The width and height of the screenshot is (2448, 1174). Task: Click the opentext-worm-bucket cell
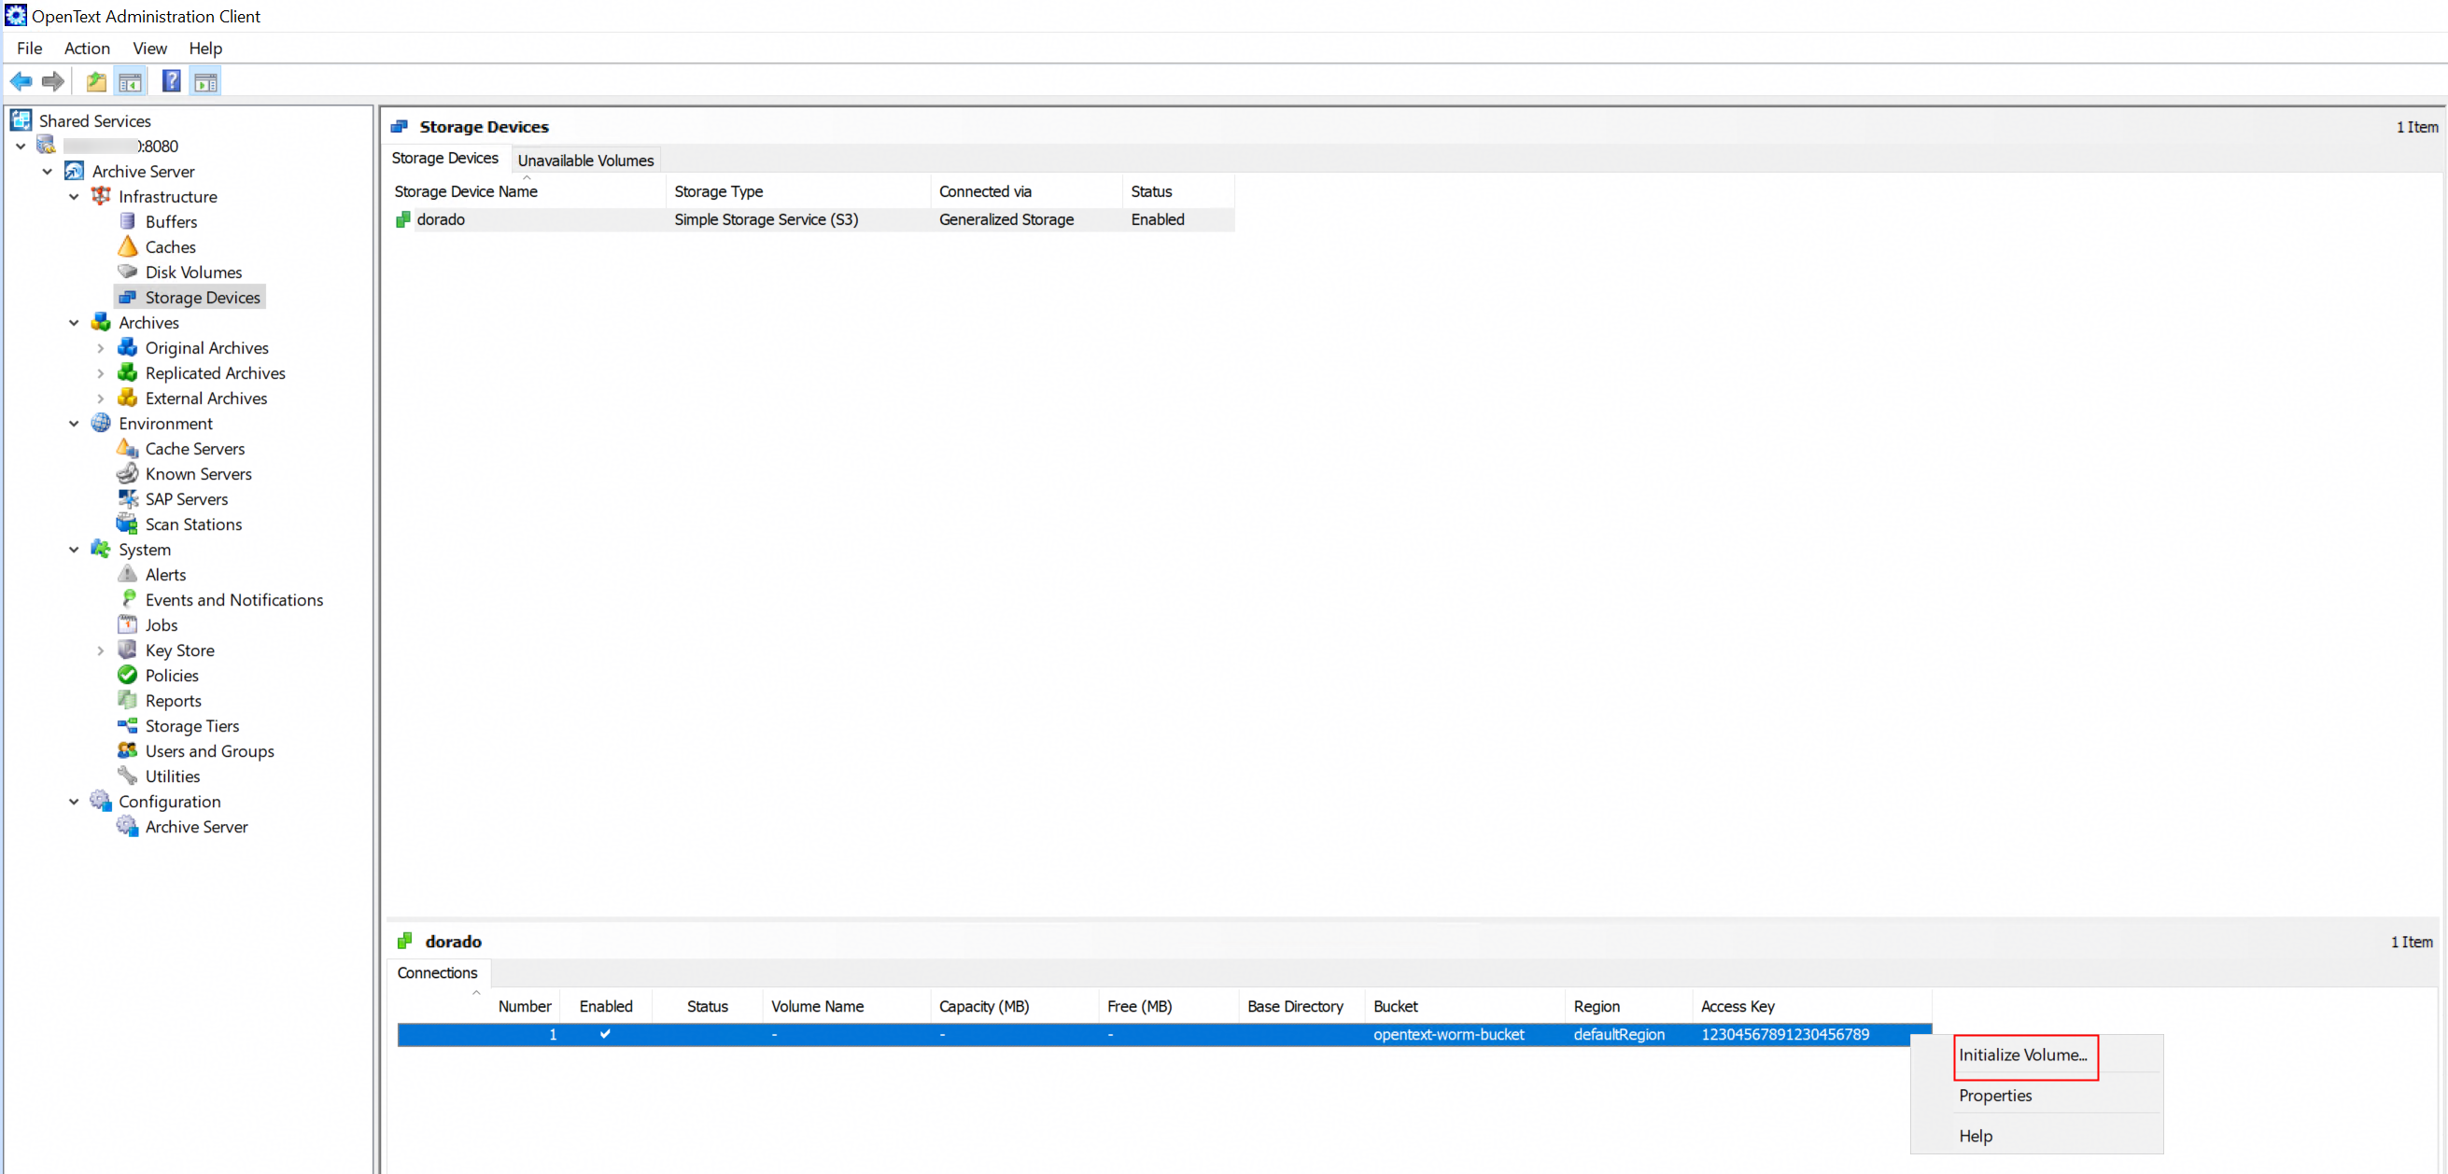pos(1448,1034)
